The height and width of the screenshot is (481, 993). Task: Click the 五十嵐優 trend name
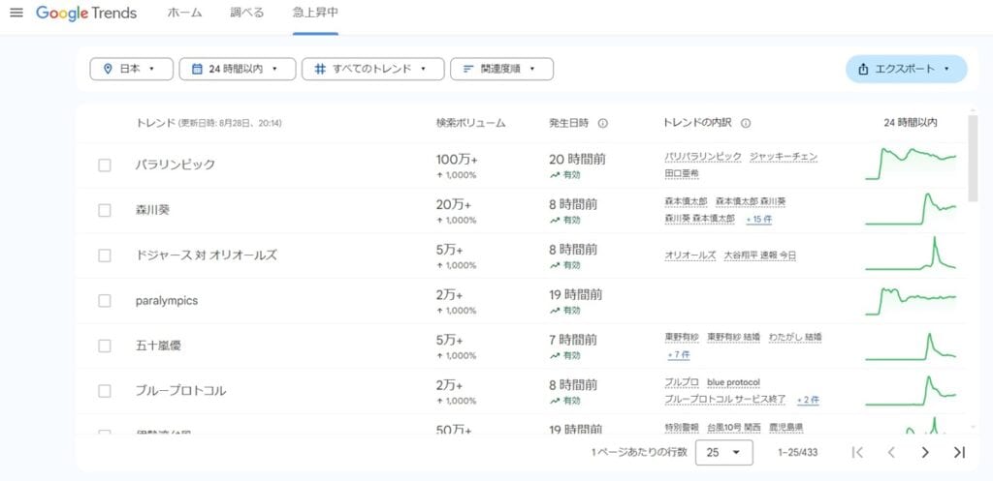pos(159,346)
